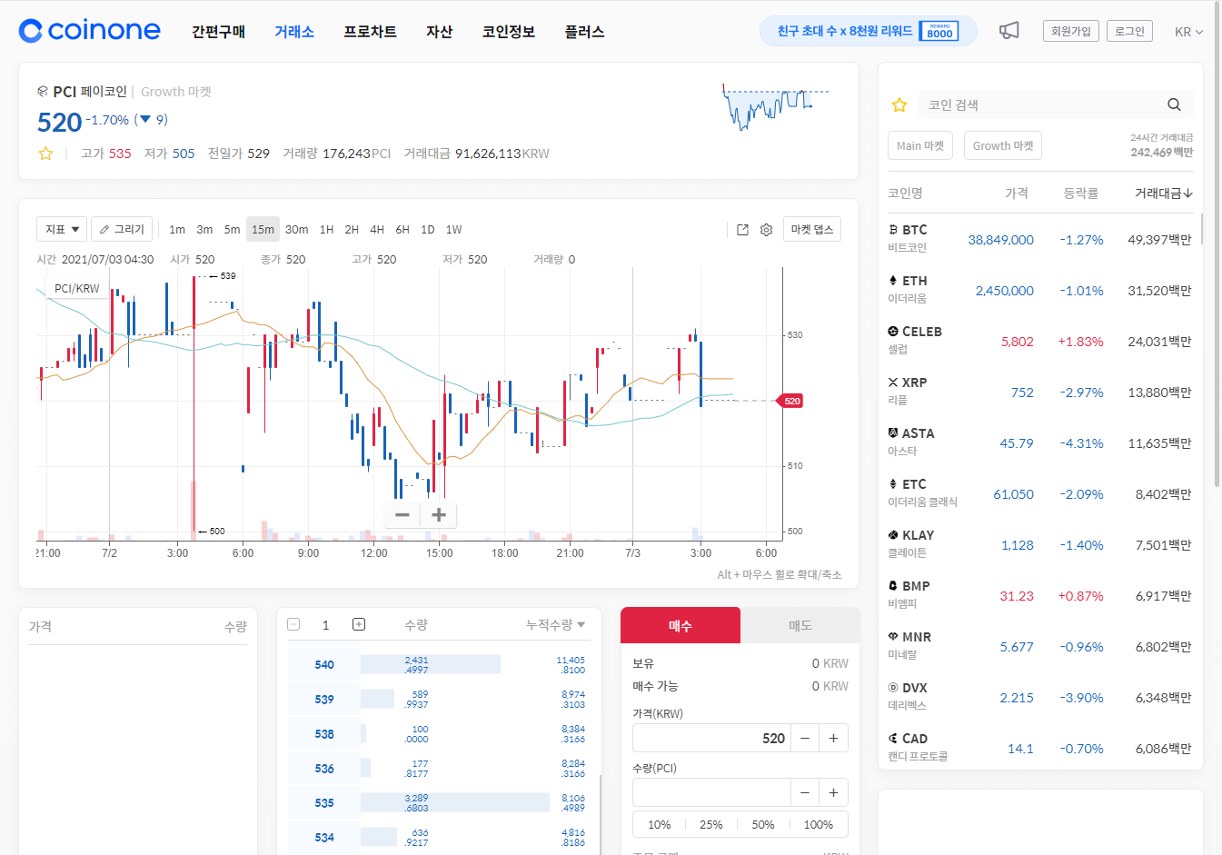Click the 마켓 뎁스 button
The width and height of the screenshot is (1222, 855).
(812, 229)
